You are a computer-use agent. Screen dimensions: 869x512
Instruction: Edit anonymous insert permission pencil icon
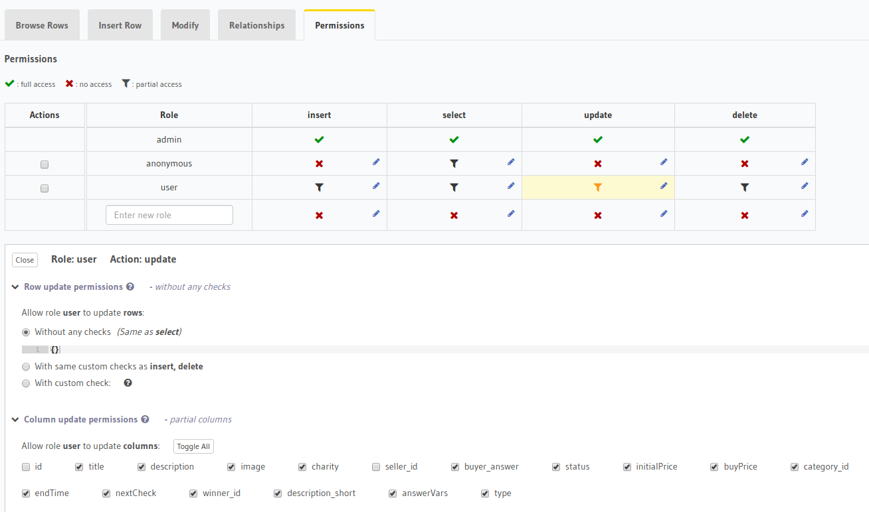click(376, 162)
